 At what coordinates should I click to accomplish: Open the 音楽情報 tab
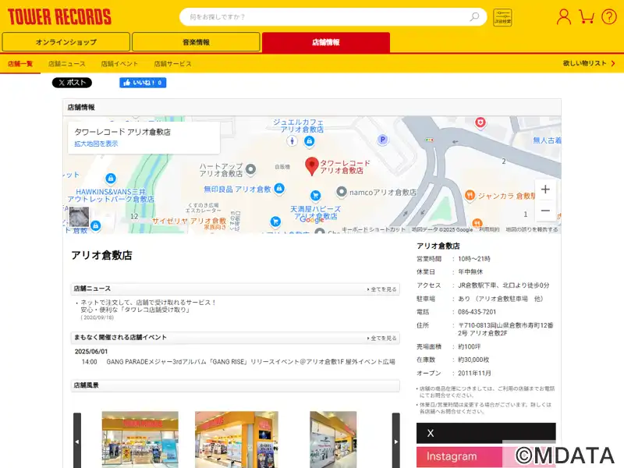pyautogui.click(x=196, y=42)
